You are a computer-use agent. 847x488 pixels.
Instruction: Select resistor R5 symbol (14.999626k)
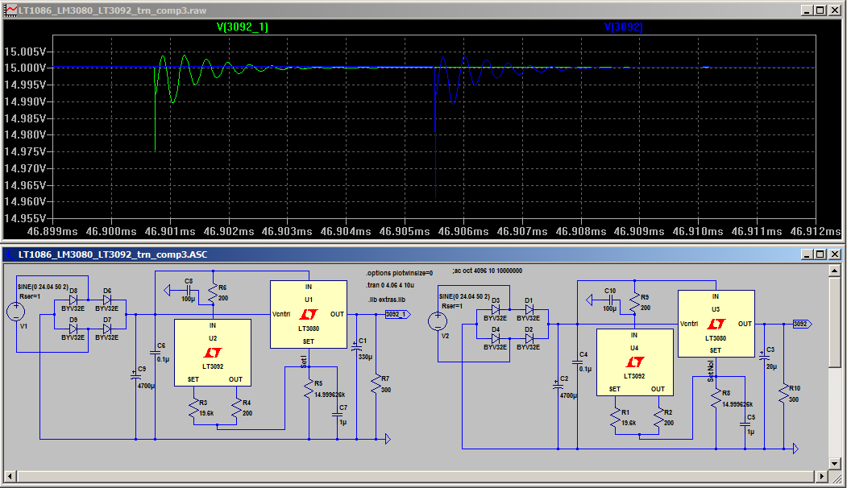tap(309, 390)
